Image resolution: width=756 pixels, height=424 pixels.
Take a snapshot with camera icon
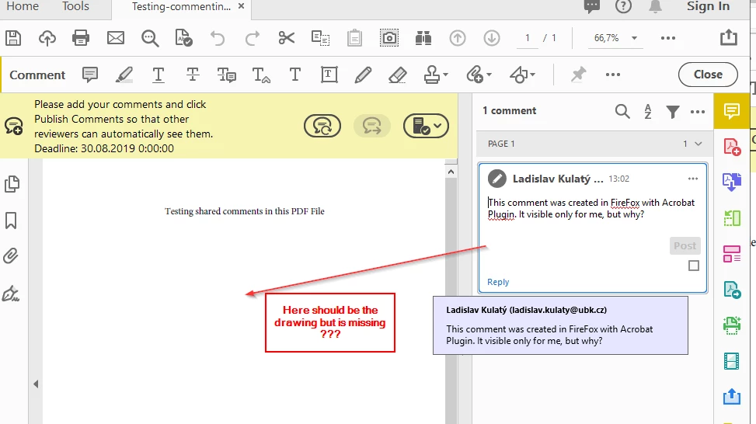point(389,38)
